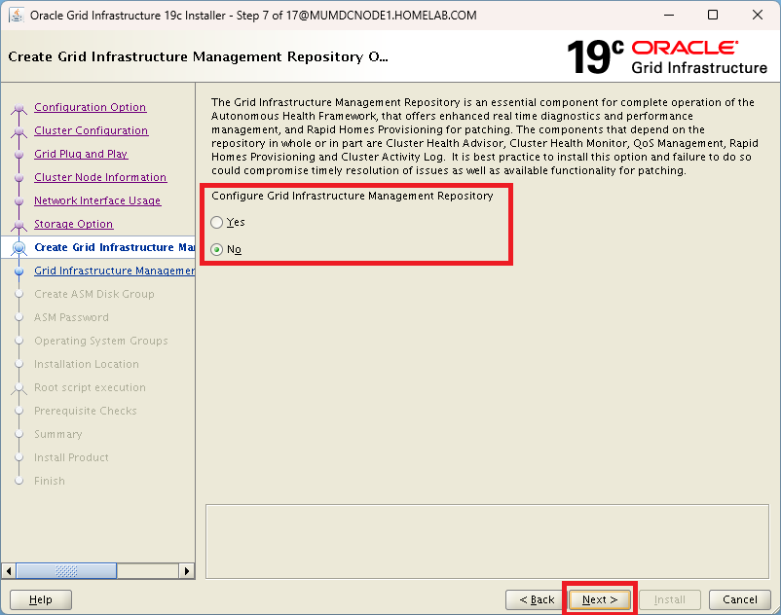
Task: Click the horizontal scrollbar thumb in sidebar
Action: (66, 571)
